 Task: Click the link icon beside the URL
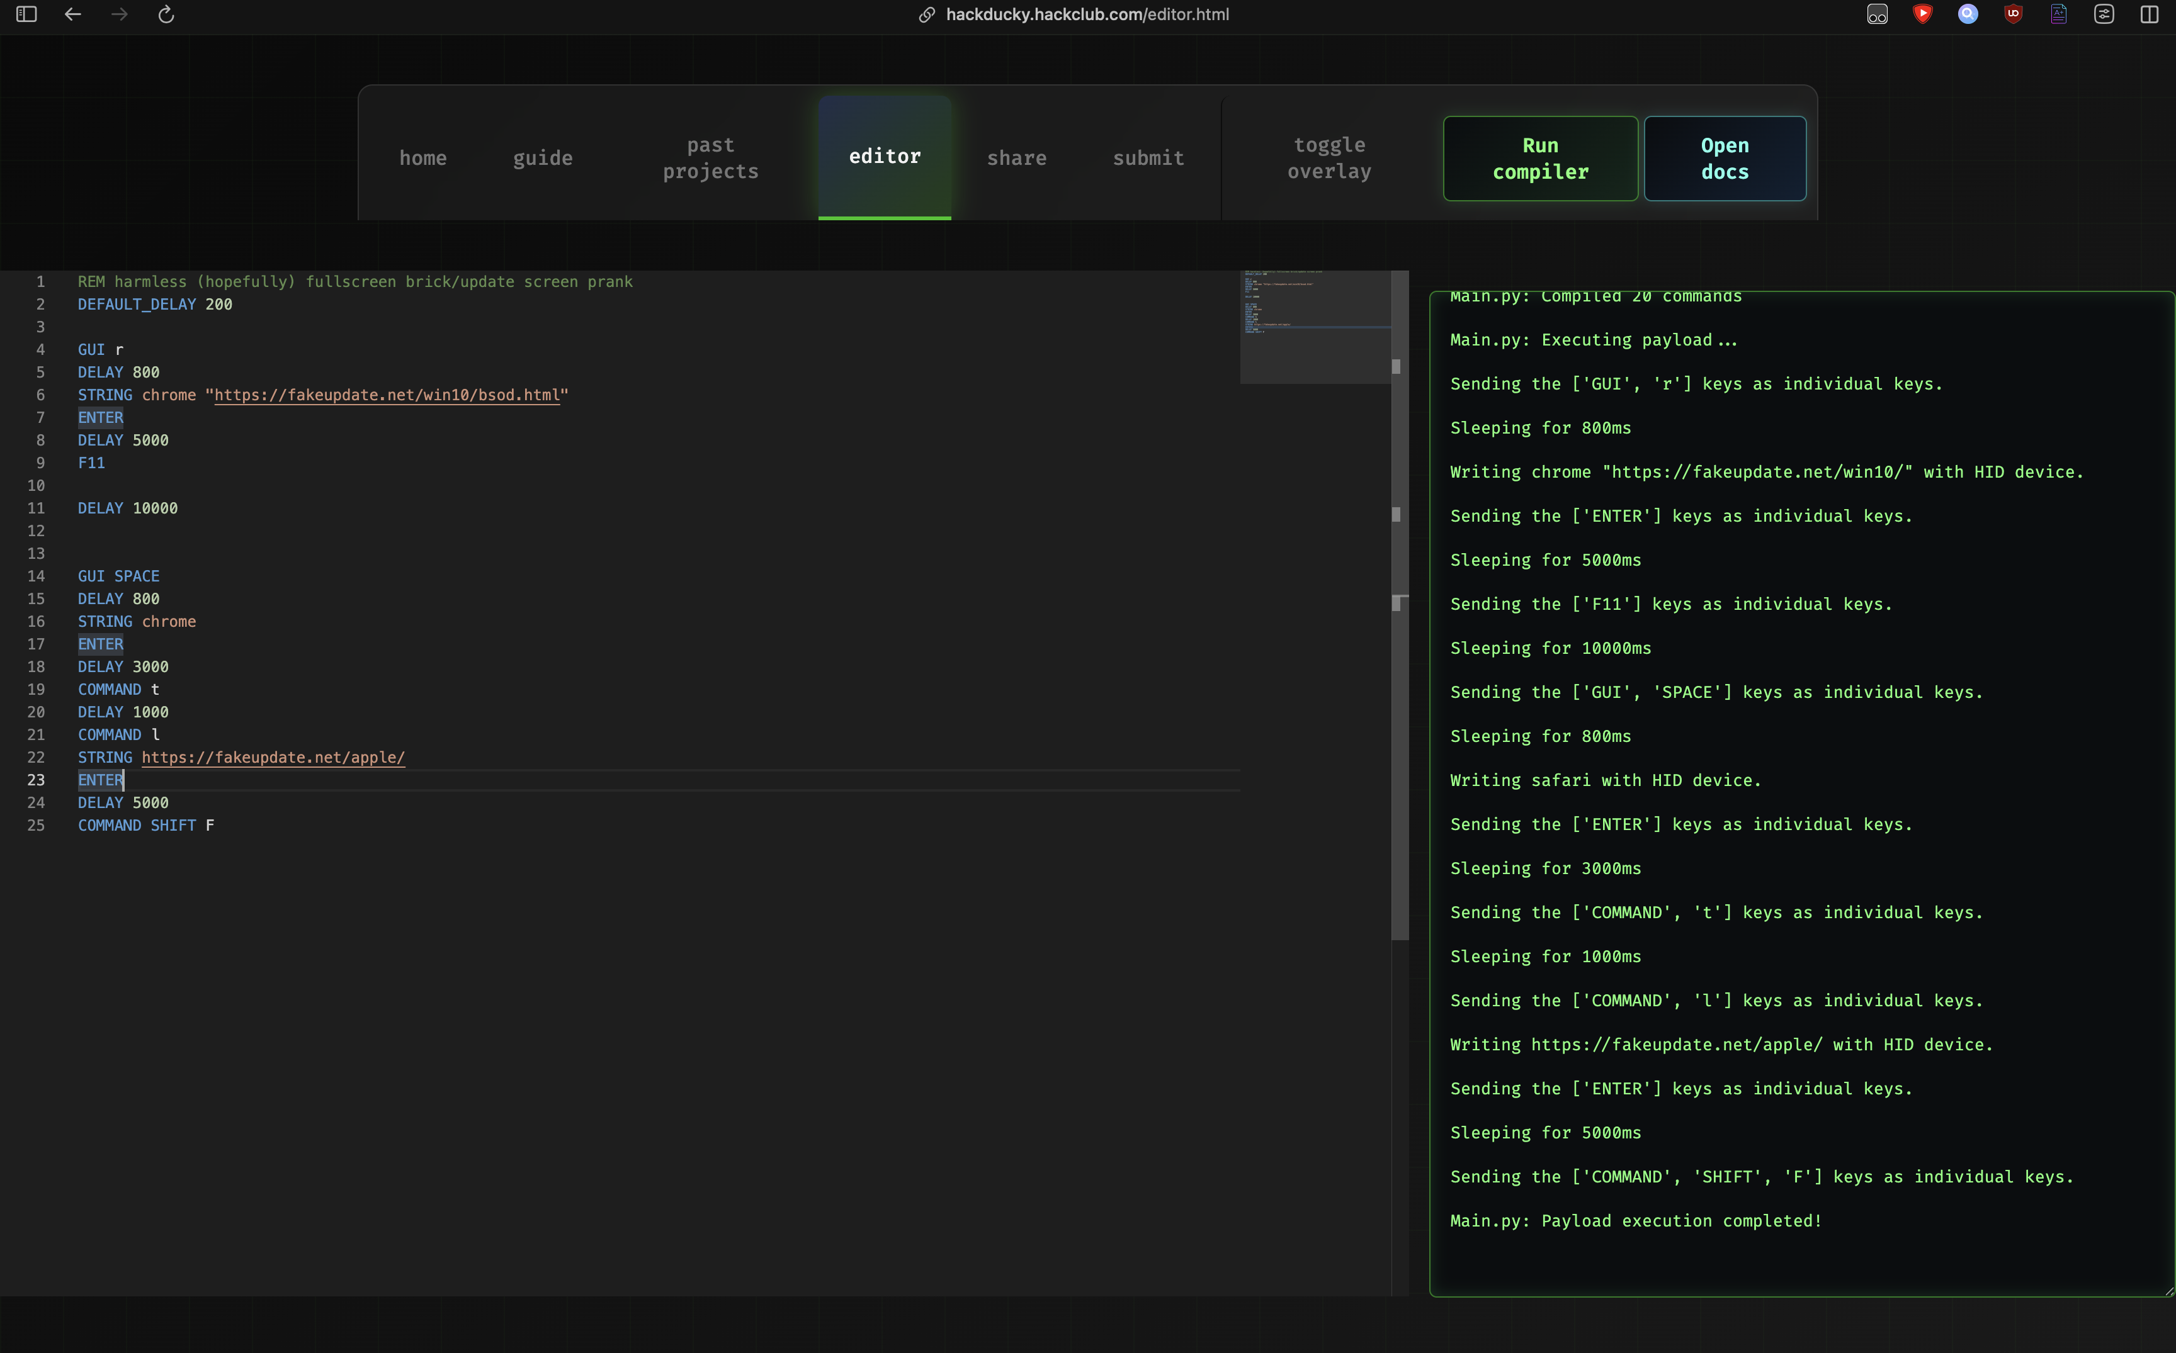point(926,14)
